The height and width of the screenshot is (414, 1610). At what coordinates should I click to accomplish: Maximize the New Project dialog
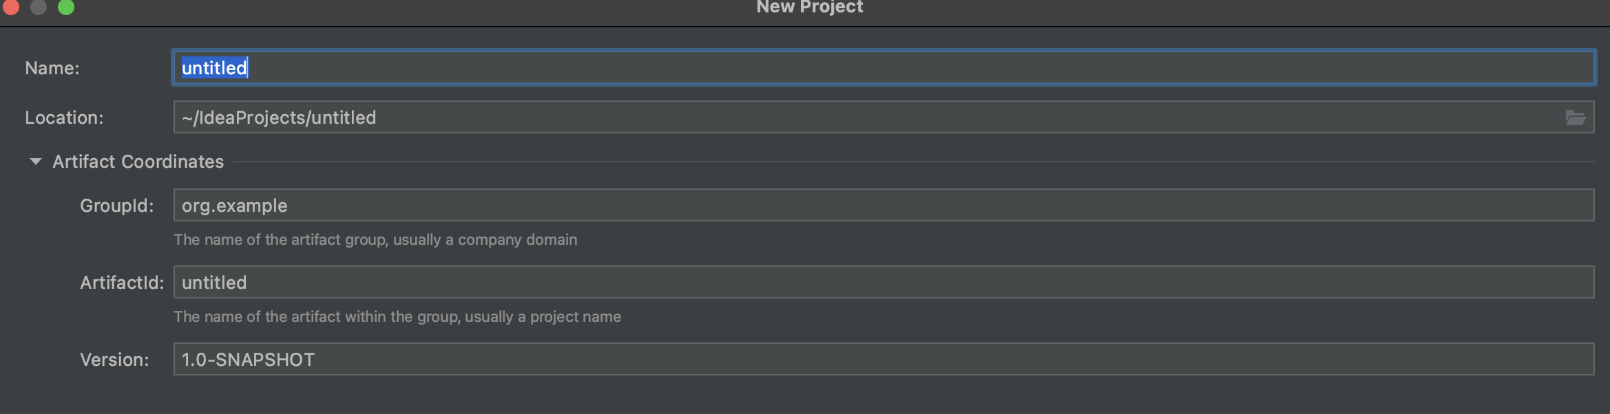[x=66, y=7]
